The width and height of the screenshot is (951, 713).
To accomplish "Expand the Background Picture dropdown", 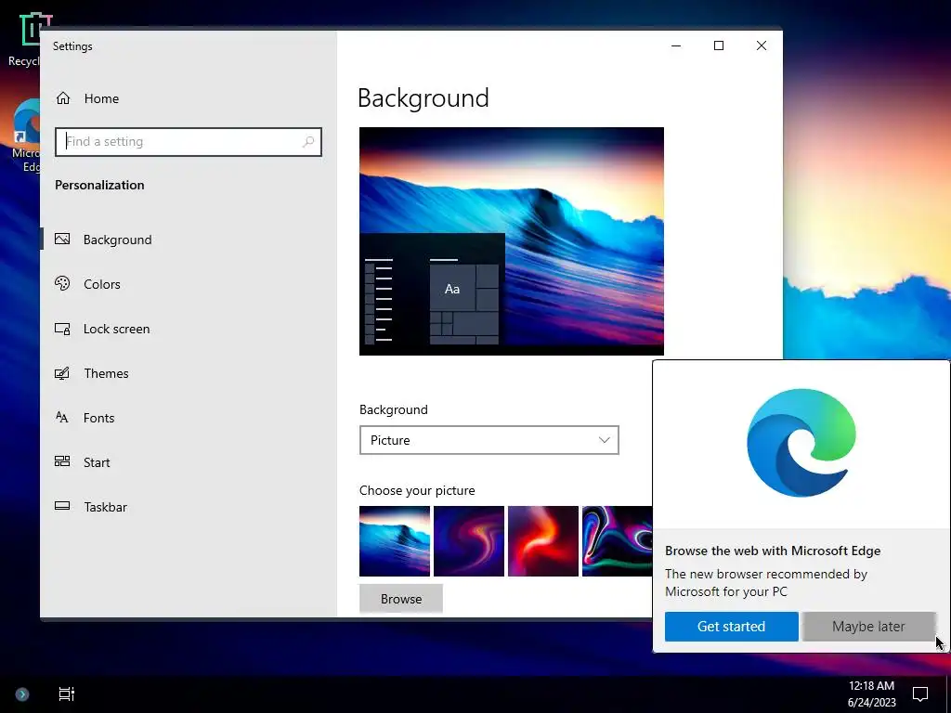I will [489, 440].
